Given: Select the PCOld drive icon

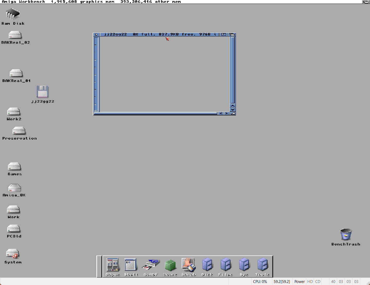Looking at the screenshot, I should tap(14, 228).
